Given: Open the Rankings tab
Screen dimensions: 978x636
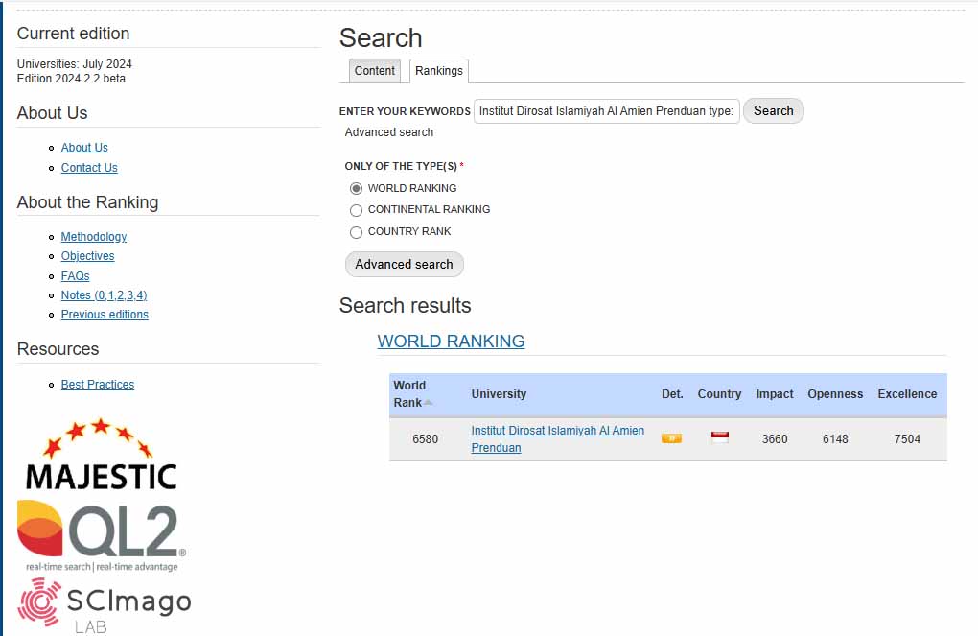Looking at the screenshot, I should 438,69.
